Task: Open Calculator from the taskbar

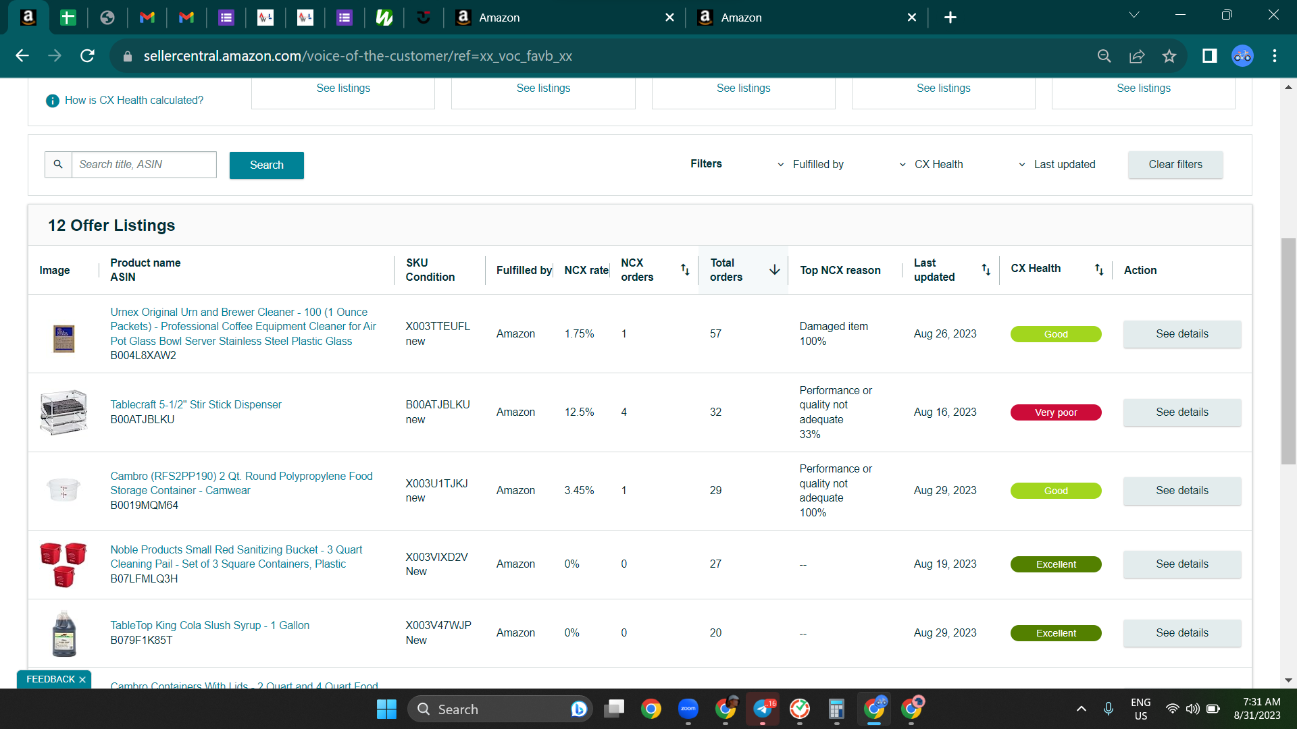Action: (x=836, y=709)
